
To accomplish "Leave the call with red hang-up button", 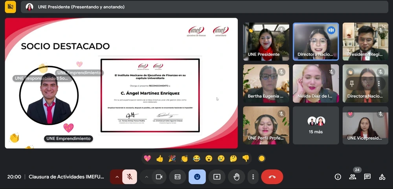I will pos(272,177).
